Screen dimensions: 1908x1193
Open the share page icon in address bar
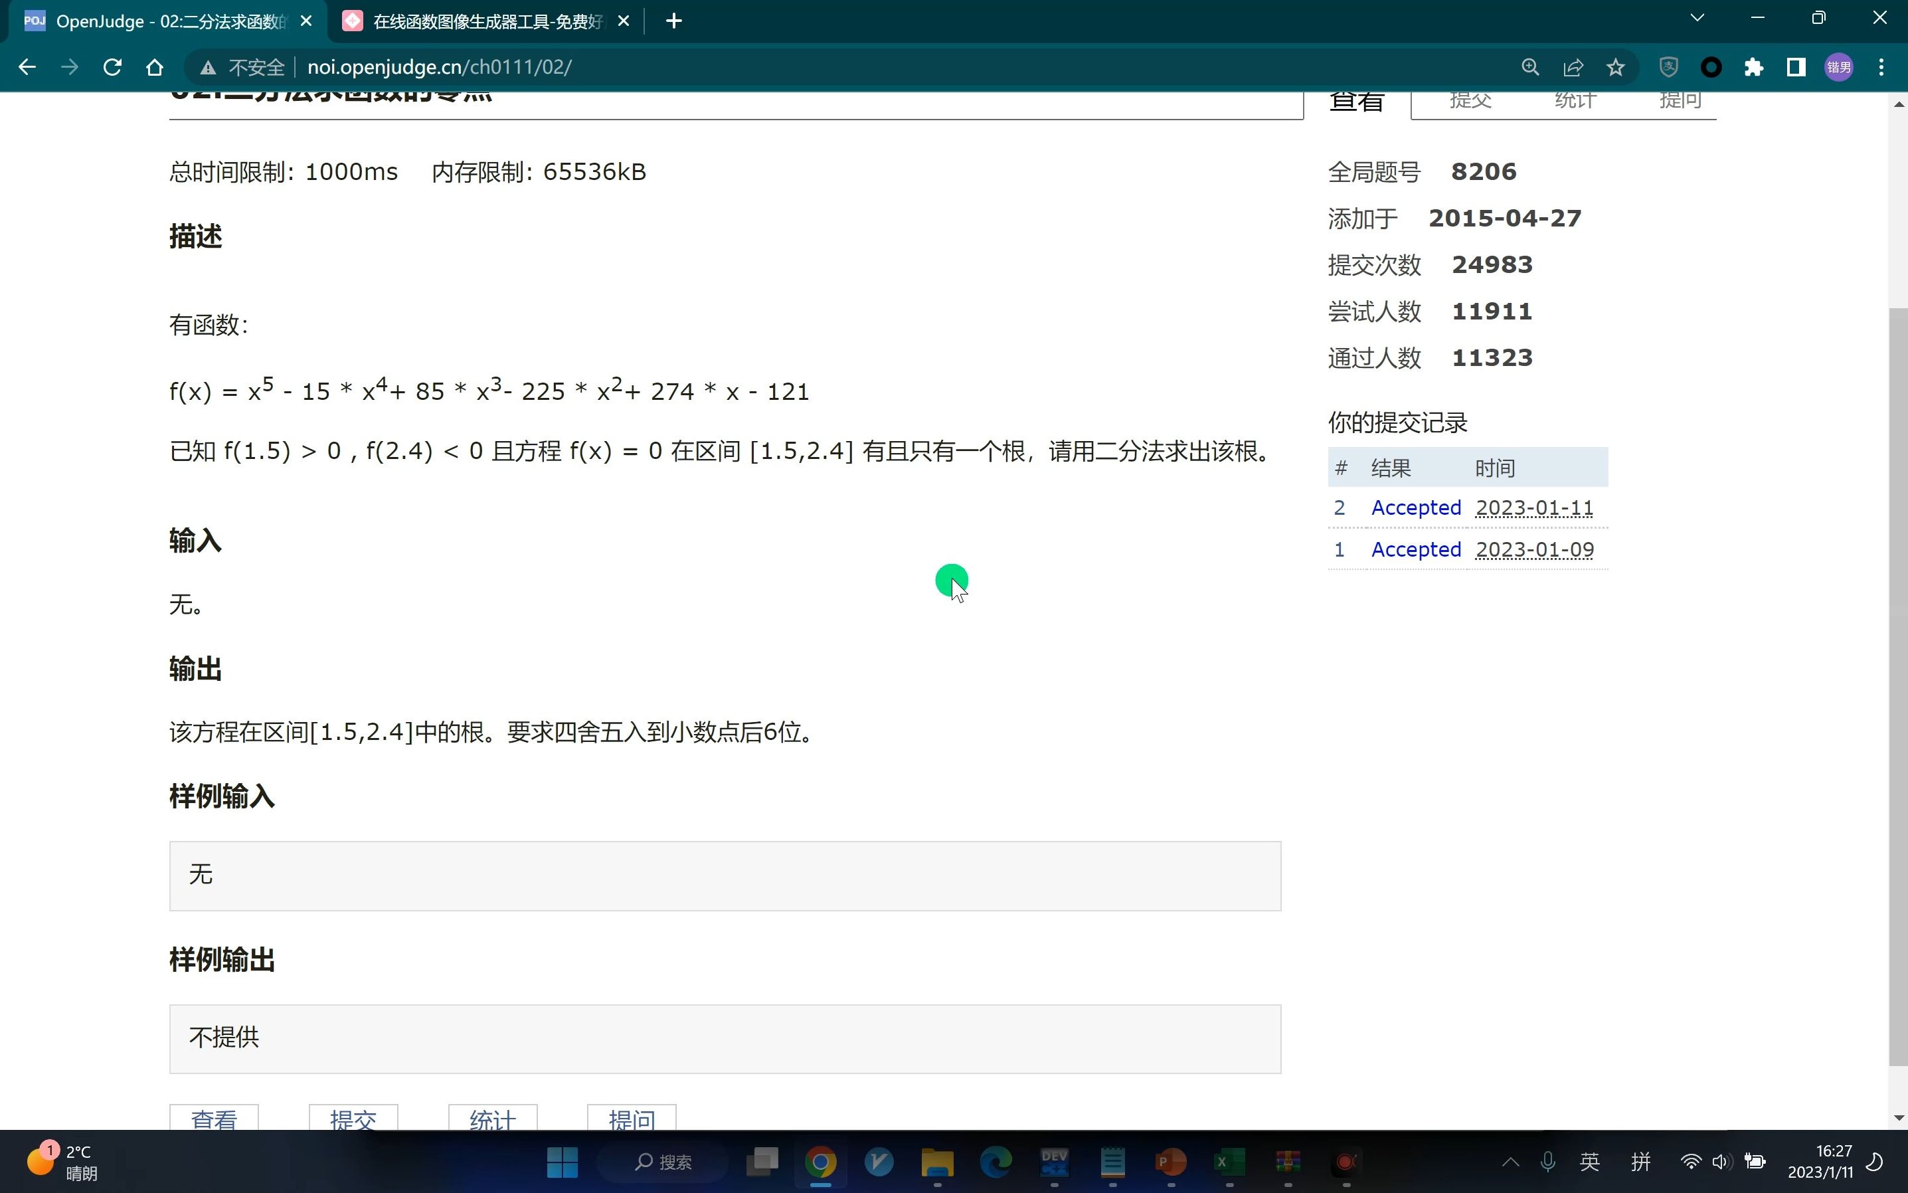[1573, 67]
